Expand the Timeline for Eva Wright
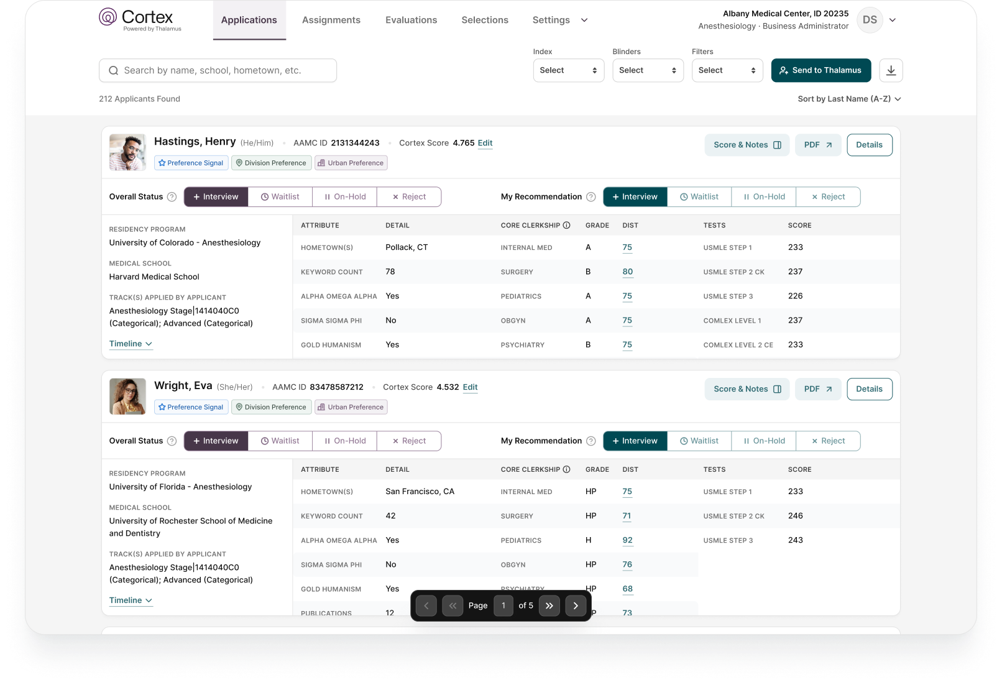Viewport: 1002px width, 685px height. tap(131, 600)
